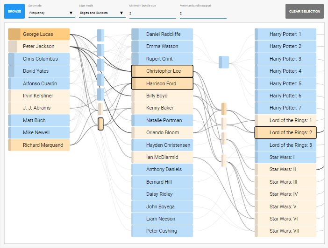Select the Alfonso Cuarón node
Image resolution: width=328 pixels, height=248 pixels.
(39, 83)
